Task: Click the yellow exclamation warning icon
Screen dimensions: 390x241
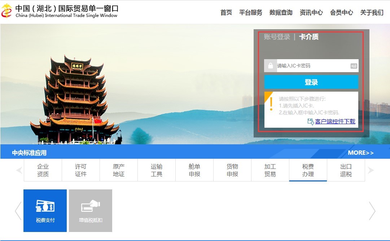Action: click(x=271, y=103)
